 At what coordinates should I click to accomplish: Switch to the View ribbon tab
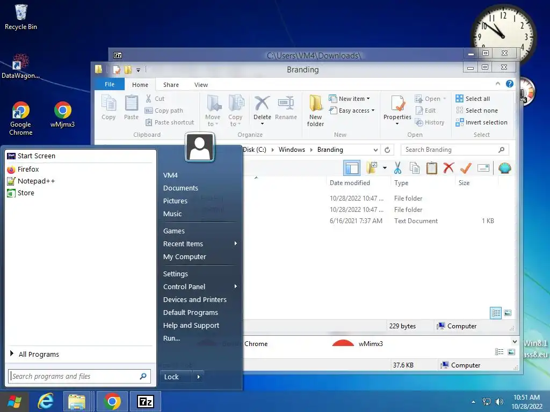point(201,84)
